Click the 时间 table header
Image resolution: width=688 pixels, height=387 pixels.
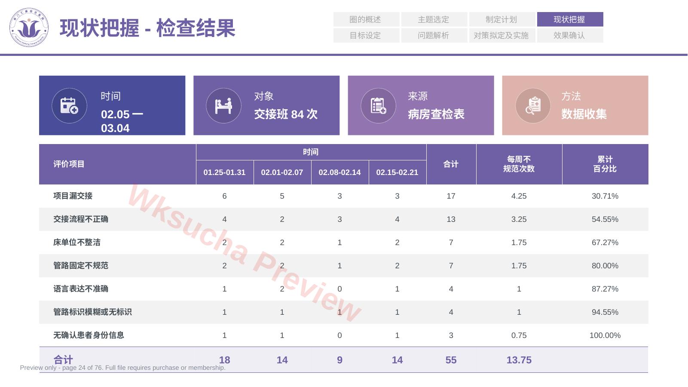click(311, 152)
